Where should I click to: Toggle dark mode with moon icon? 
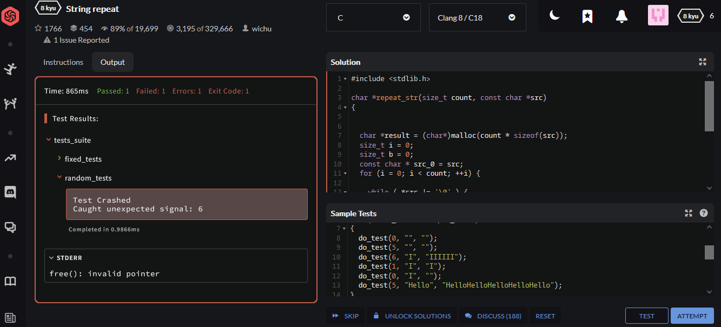tap(554, 17)
